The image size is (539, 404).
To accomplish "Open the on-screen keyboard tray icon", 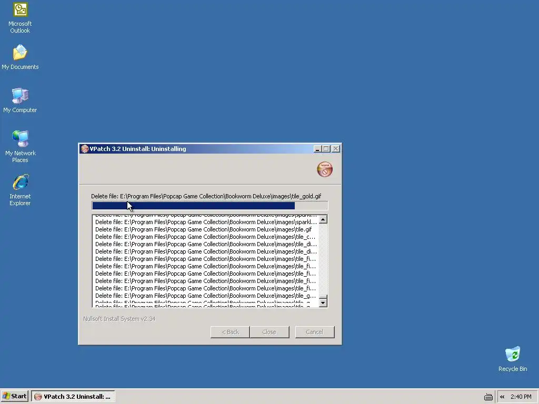I will pos(488,397).
